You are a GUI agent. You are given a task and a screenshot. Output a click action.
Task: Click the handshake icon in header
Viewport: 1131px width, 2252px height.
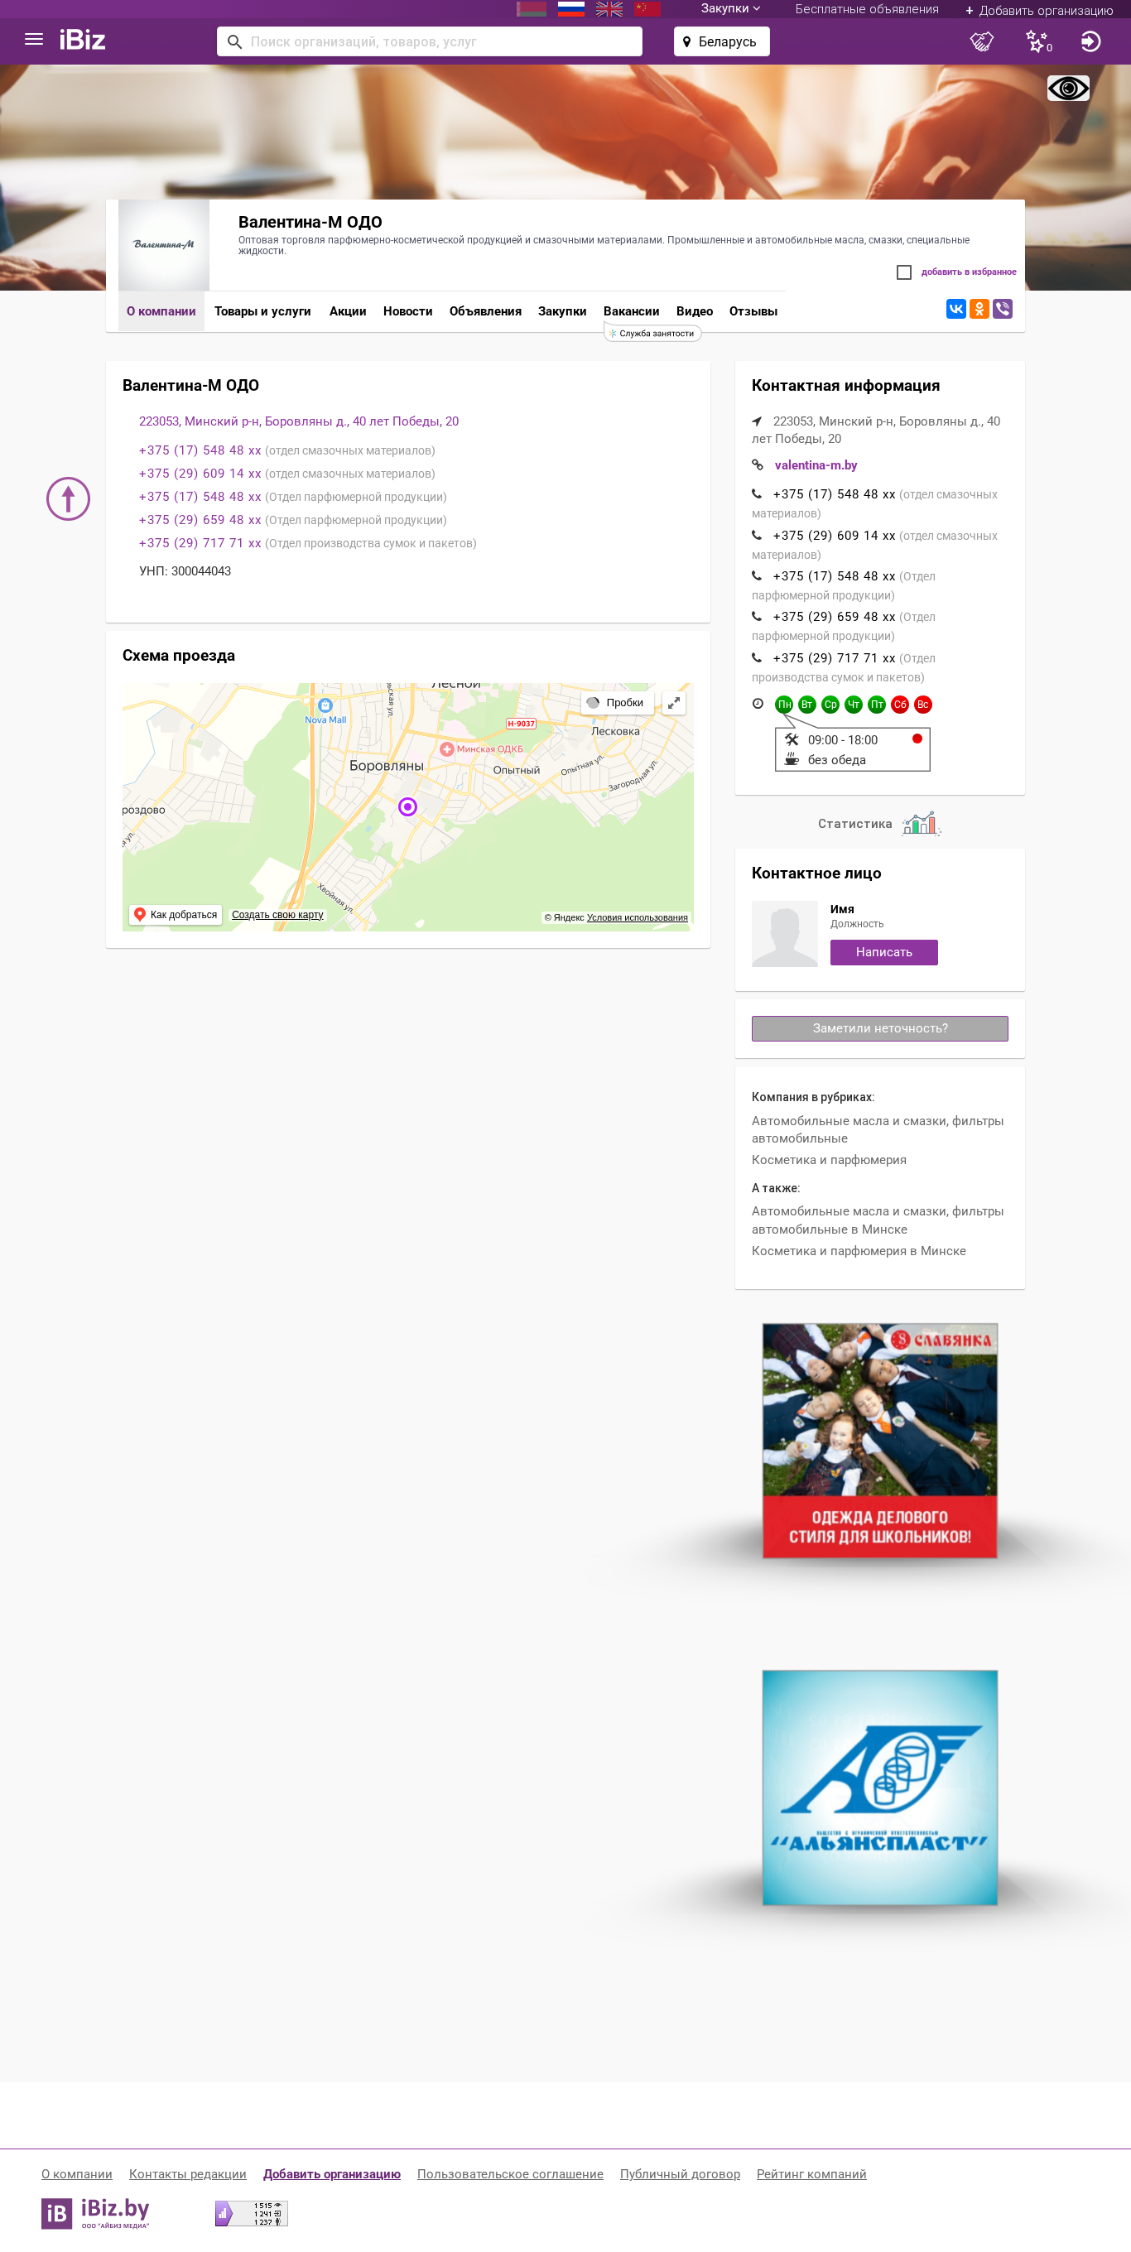983,41
